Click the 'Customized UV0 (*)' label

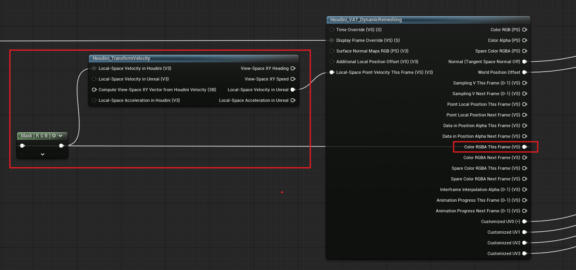(x=501, y=221)
